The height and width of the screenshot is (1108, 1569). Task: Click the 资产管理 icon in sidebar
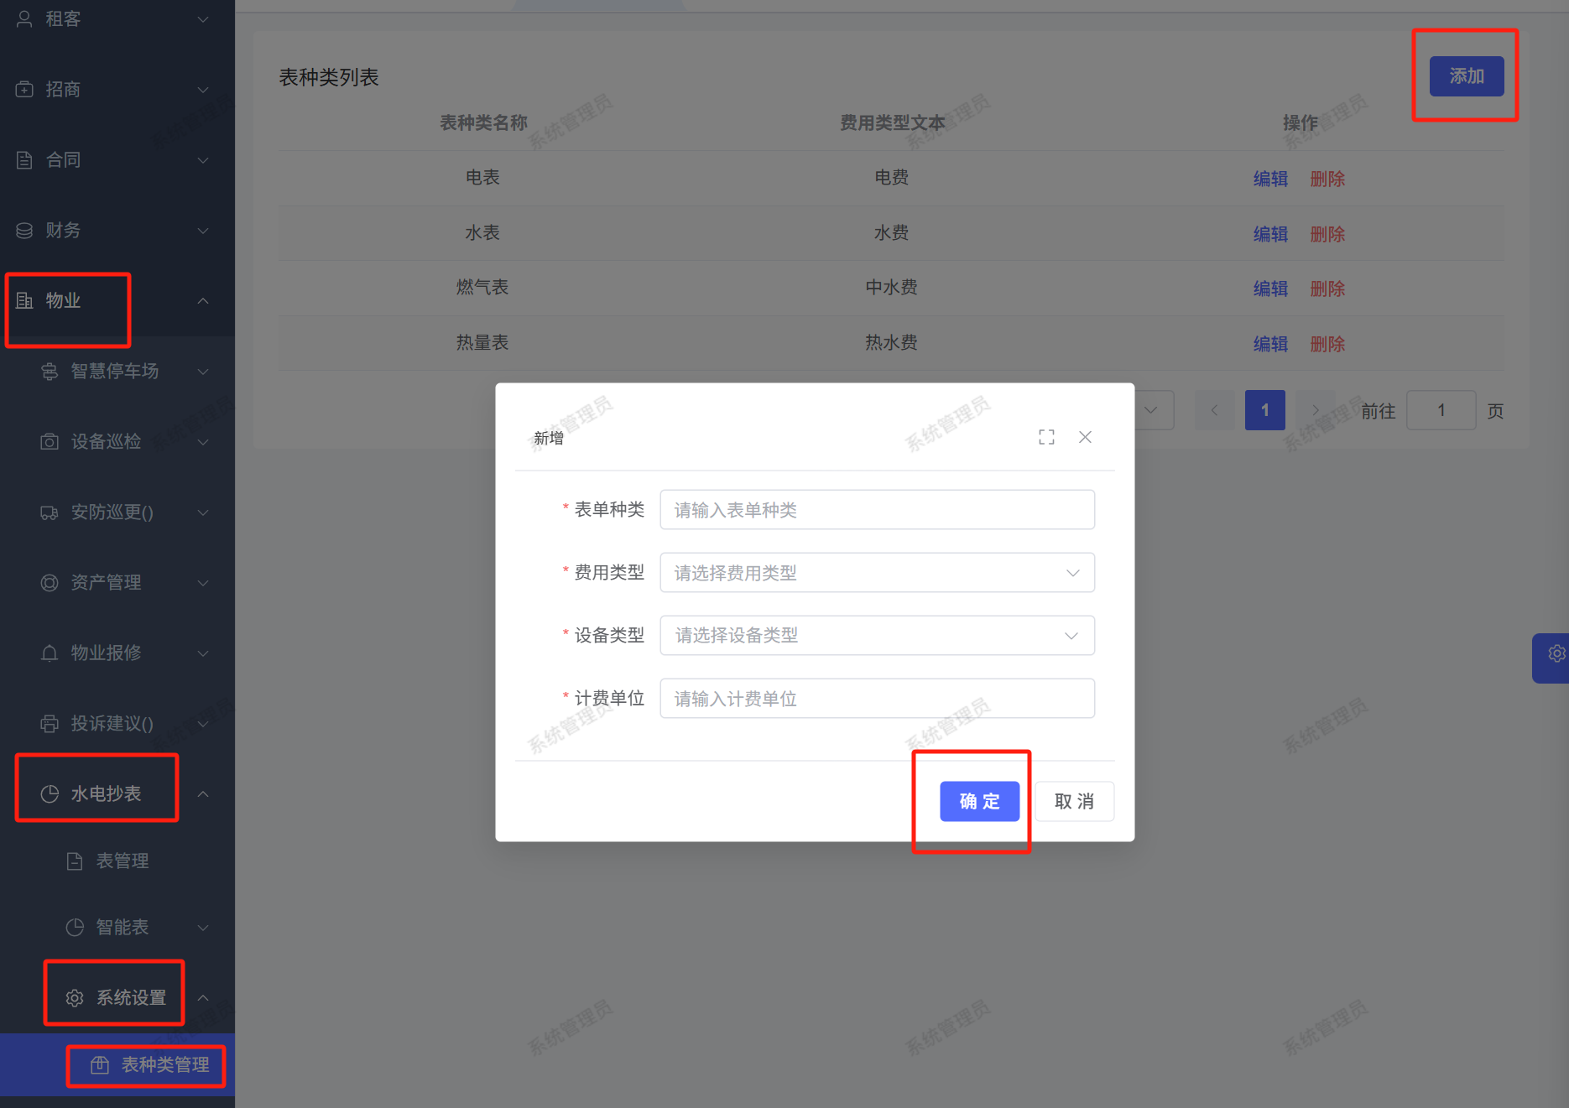click(50, 583)
